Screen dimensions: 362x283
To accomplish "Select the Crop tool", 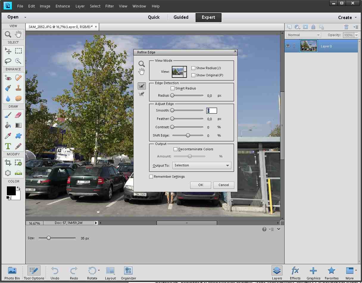I will [8, 163].
